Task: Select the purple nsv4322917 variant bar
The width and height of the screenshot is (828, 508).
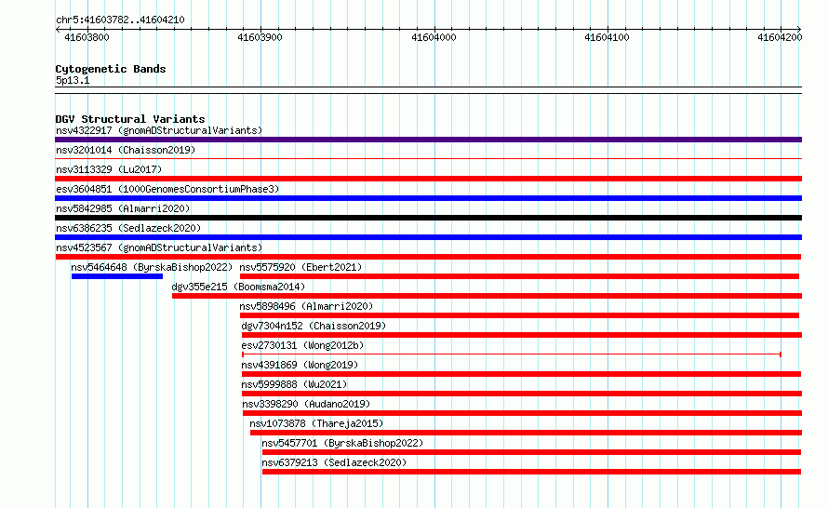Action: (428, 140)
